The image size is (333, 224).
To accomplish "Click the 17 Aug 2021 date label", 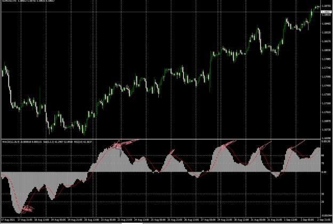I will [x=8, y=220].
